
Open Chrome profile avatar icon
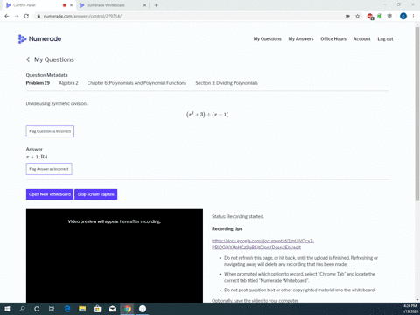point(403,16)
